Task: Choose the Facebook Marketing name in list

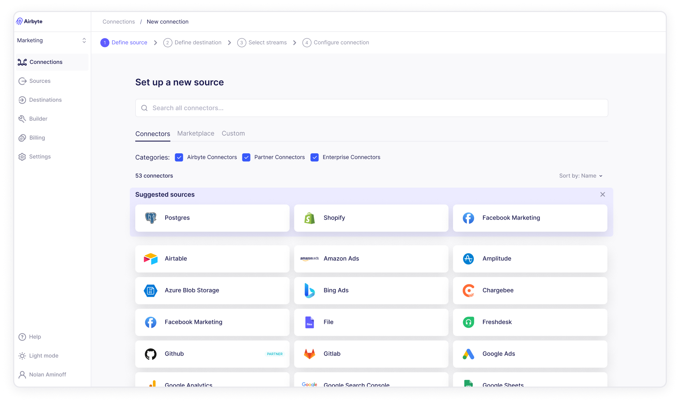Action: (x=193, y=322)
